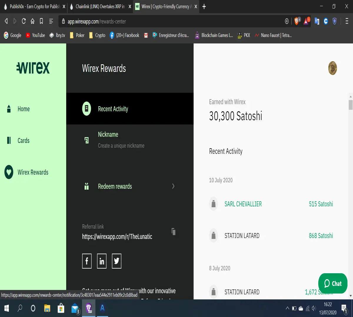Open Redeem rewards
This screenshot has width=353, height=317.
pos(130,186)
